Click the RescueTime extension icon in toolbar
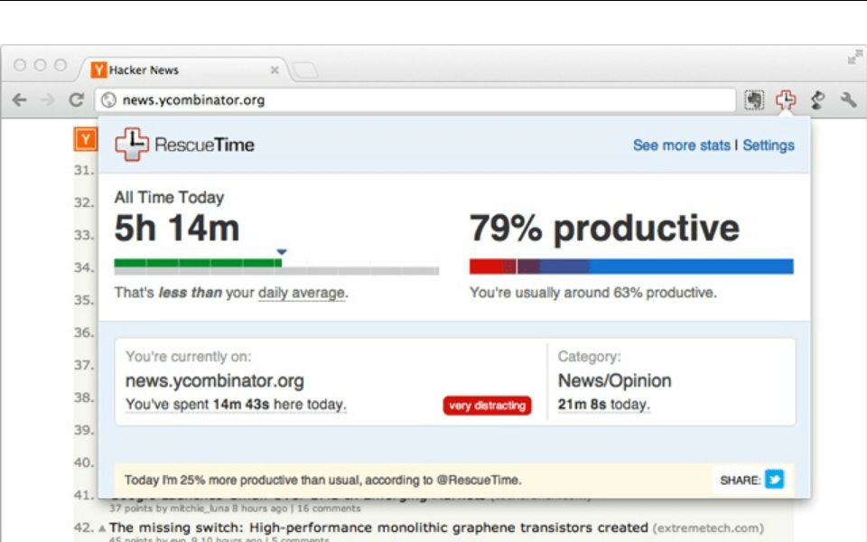The width and height of the screenshot is (867, 542). pos(786,100)
